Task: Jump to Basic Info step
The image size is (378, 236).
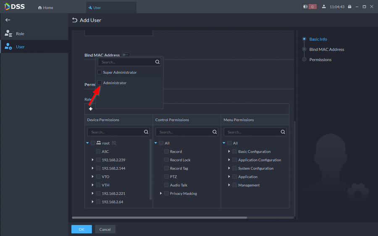Action: [318, 39]
